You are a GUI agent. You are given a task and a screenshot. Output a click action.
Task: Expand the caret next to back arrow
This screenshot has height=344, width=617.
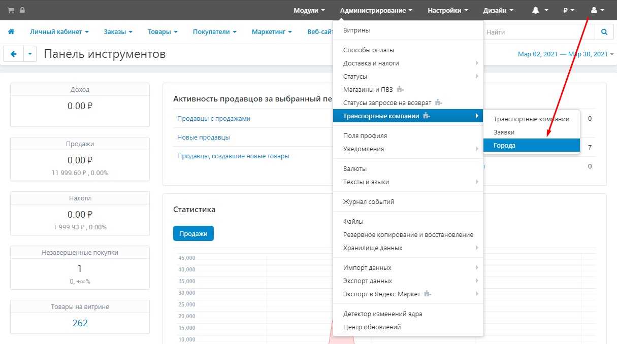coord(30,54)
